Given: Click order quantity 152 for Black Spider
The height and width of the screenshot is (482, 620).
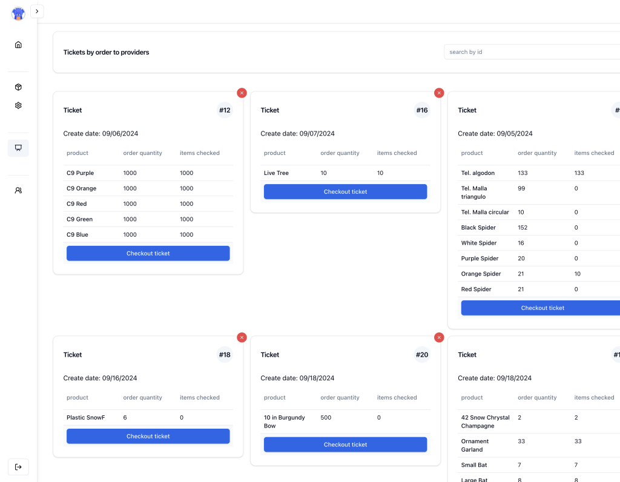Looking at the screenshot, I should pyautogui.click(x=523, y=227).
